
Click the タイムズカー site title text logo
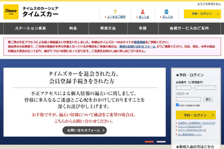pos(40,12)
